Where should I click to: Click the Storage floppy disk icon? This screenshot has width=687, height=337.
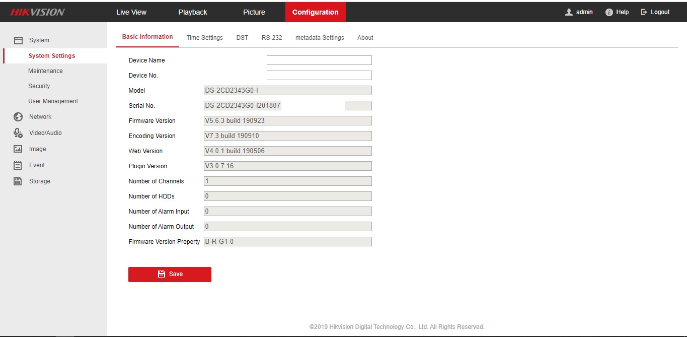18,181
